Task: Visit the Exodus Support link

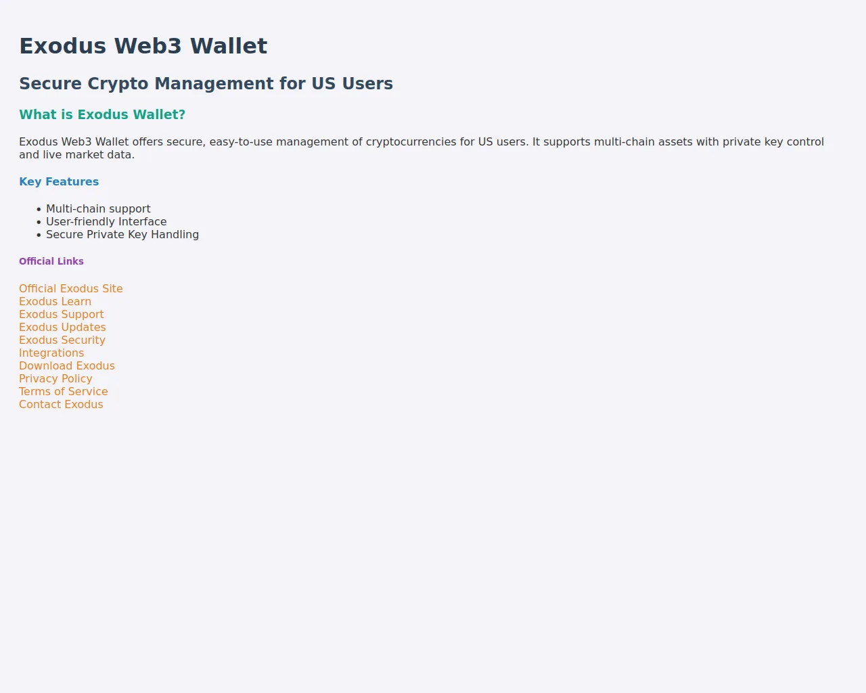Action: pyautogui.click(x=62, y=314)
